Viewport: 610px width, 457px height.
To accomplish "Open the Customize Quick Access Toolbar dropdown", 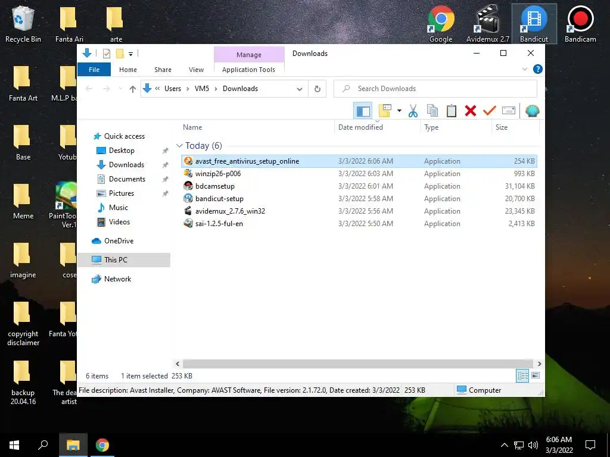I will tap(130, 54).
